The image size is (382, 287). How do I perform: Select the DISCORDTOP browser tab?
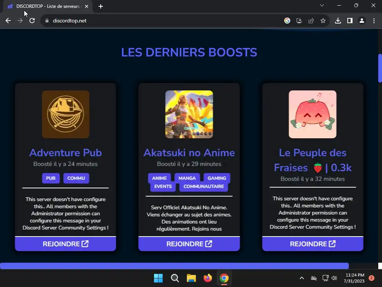tap(48, 6)
